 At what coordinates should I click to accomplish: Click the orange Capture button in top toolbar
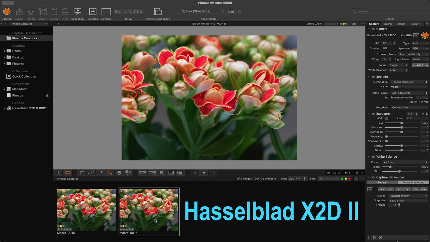[7, 11]
